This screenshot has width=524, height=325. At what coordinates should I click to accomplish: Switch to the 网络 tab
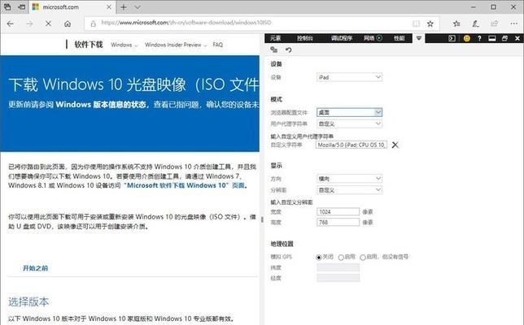coord(369,38)
